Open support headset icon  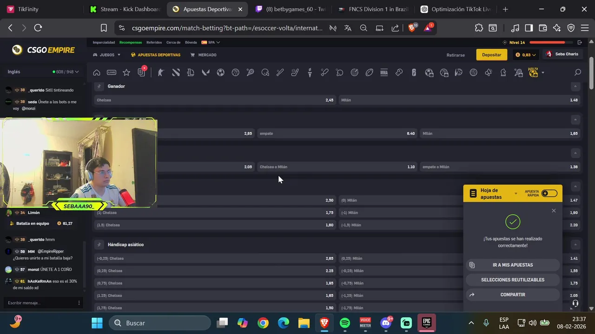coord(575,303)
